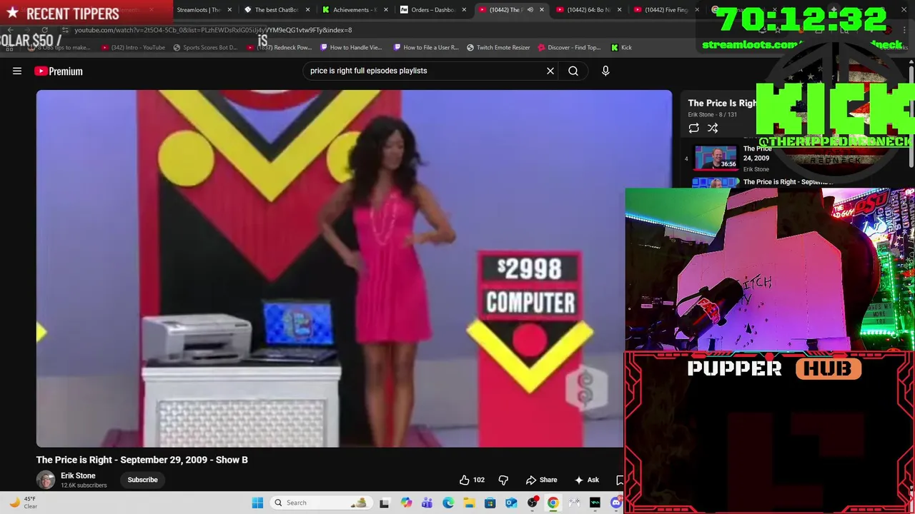Switch to The best ChatBot tab
Image resolution: width=915 pixels, height=514 pixels.
pos(276,10)
